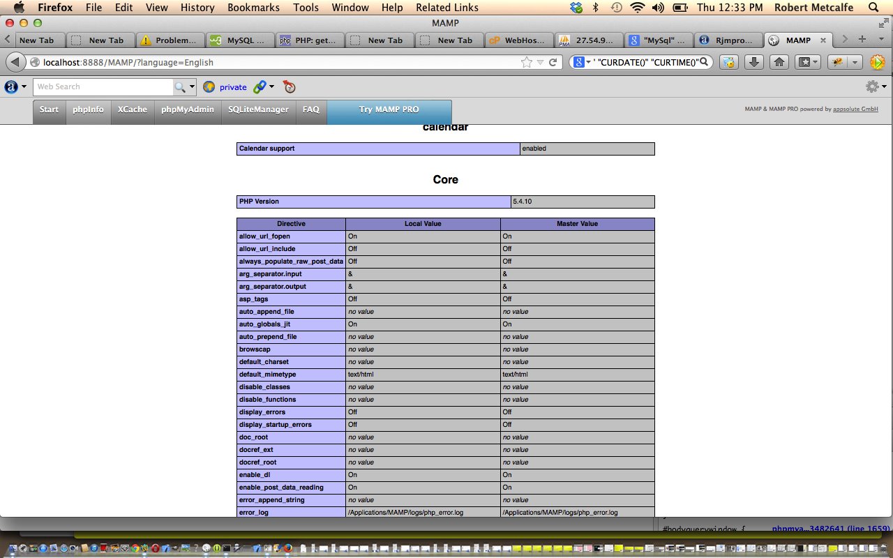Open the History menu

[x=197, y=8]
